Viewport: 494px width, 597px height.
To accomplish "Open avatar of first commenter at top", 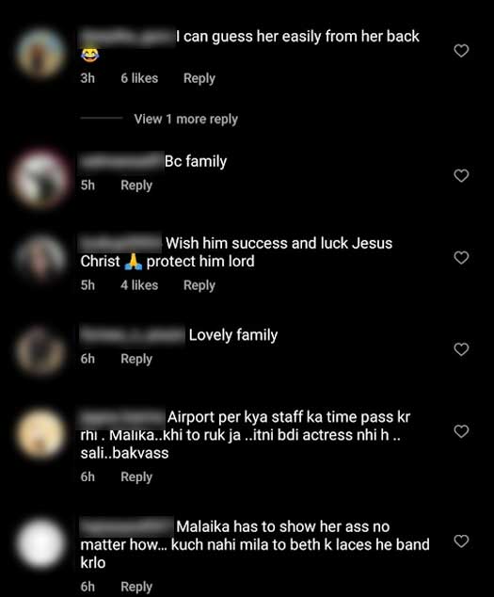I will point(40,53).
